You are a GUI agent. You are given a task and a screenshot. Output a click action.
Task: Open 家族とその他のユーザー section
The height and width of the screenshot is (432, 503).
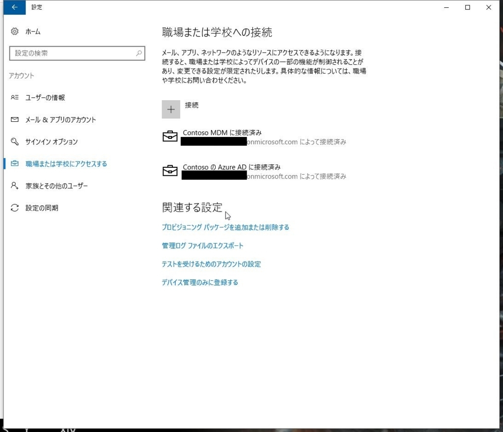pos(56,186)
